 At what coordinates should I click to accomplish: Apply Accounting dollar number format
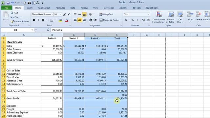(x=126, y=20)
